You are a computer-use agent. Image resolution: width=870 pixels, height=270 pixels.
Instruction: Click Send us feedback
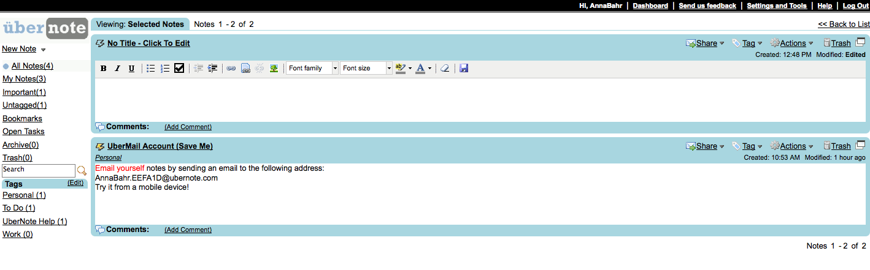[x=707, y=6]
